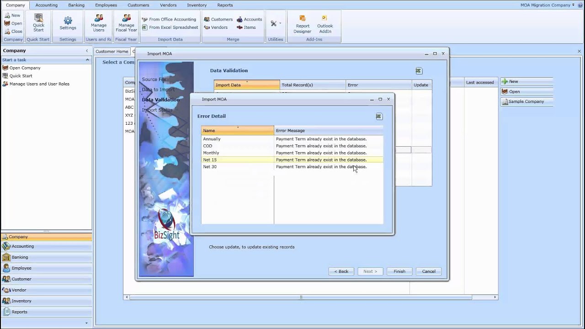
Task: Select the COD error row
Action: [292, 146]
